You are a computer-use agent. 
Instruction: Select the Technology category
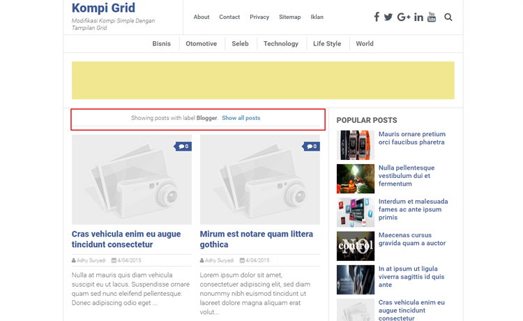281,44
